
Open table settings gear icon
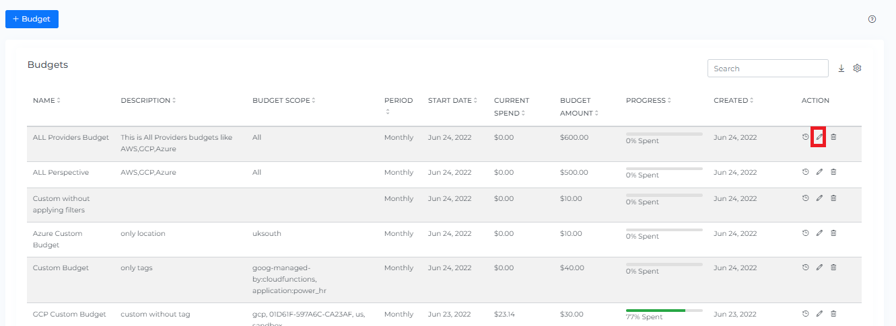click(857, 69)
